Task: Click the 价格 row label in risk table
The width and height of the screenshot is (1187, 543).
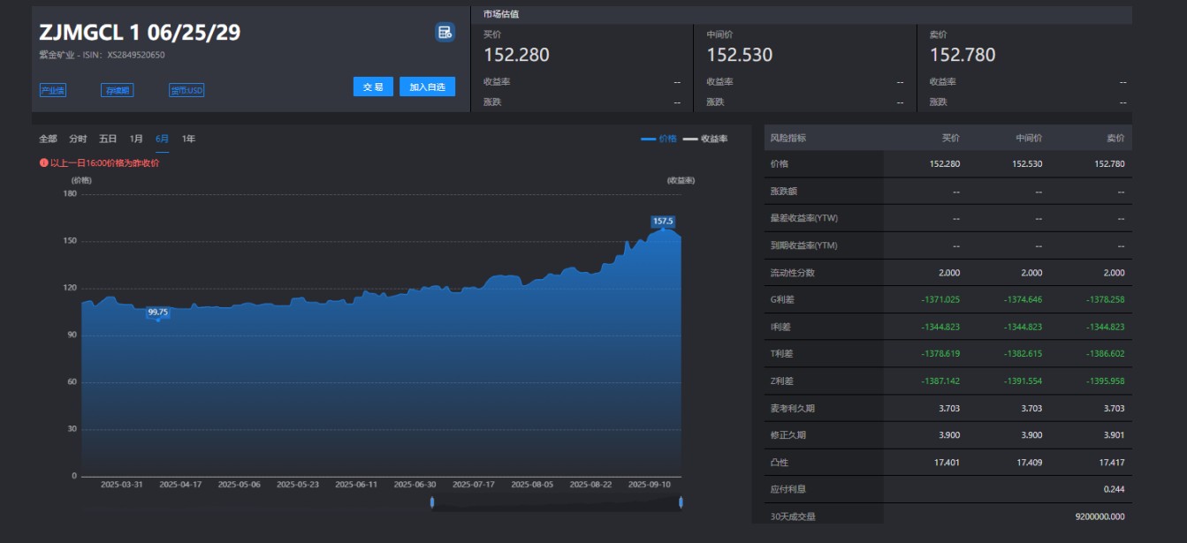Action: pyautogui.click(x=780, y=164)
